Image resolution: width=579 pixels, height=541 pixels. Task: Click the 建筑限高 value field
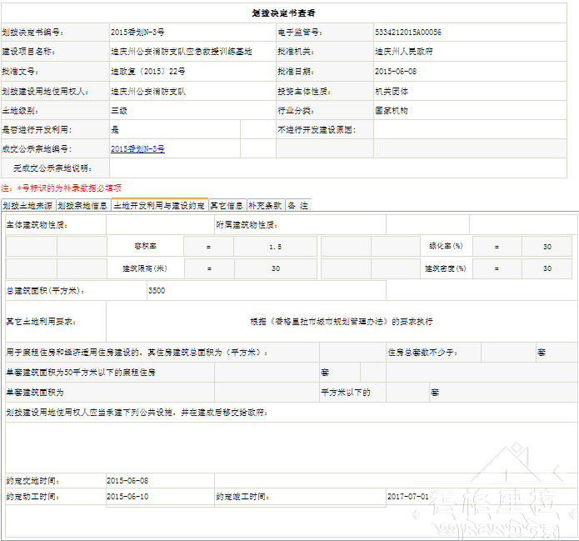click(275, 268)
